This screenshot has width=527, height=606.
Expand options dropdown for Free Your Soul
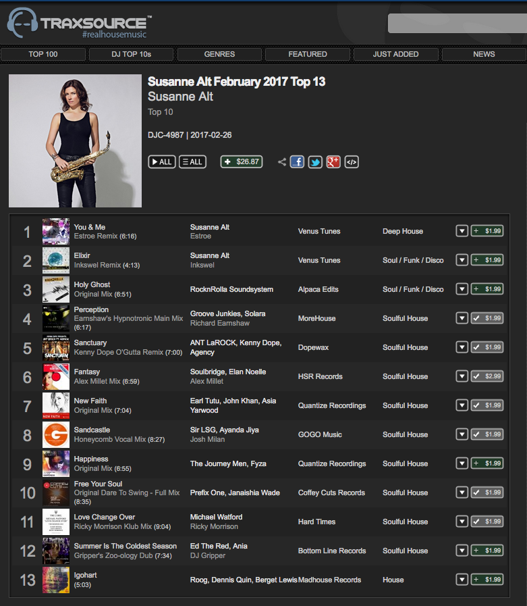(462, 493)
